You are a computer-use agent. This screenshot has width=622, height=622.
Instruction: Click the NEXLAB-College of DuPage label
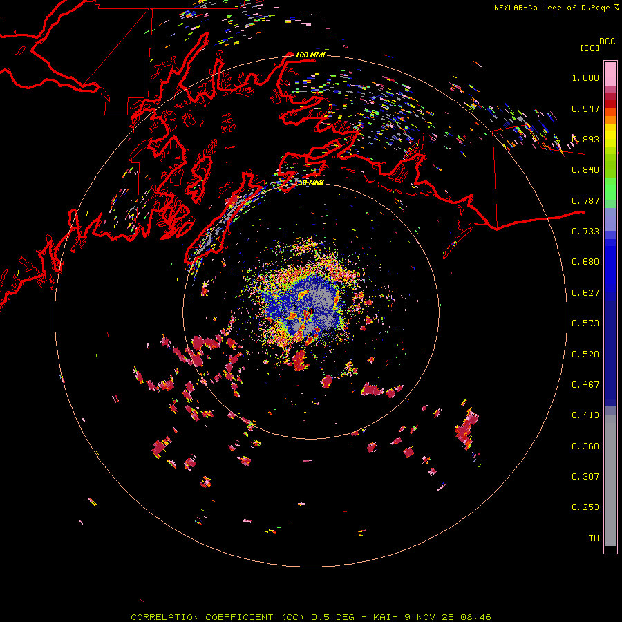(554, 8)
